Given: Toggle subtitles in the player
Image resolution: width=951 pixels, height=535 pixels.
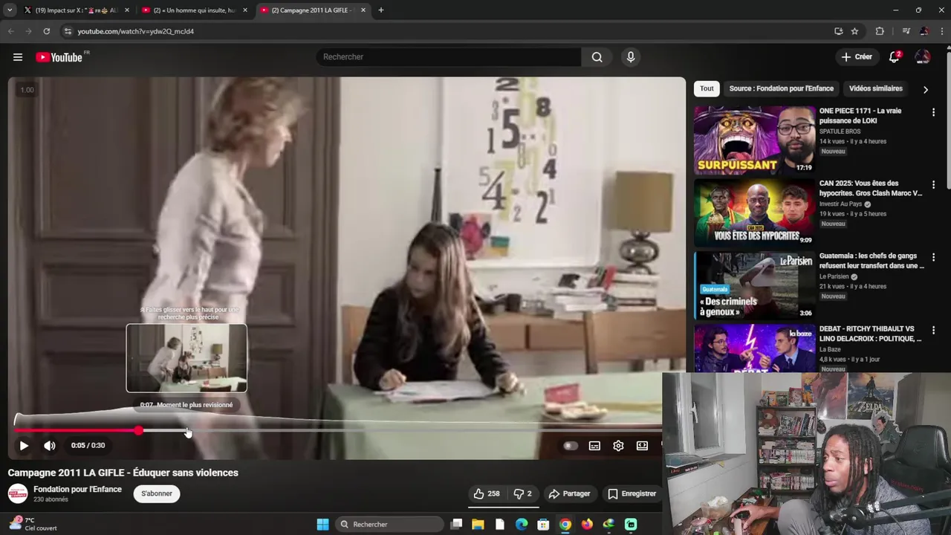Looking at the screenshot, I should click(x=594, y=446).
